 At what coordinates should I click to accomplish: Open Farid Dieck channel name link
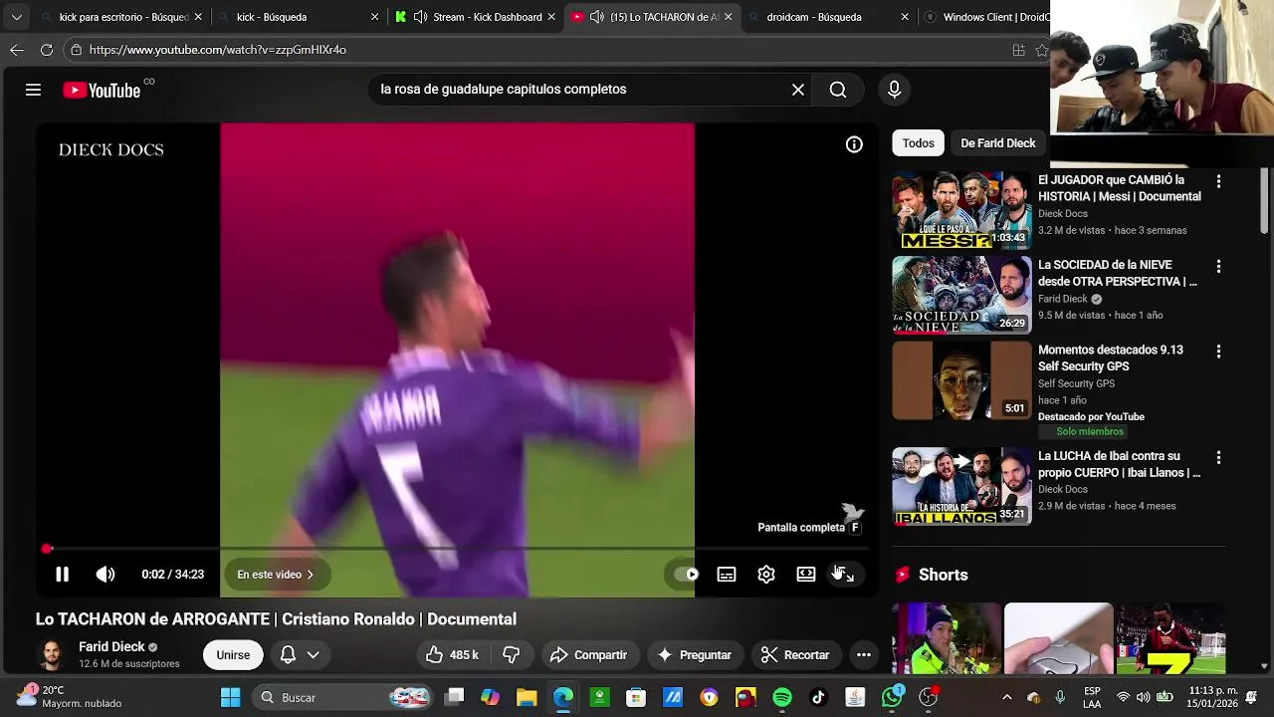click(x=111, y=647)
